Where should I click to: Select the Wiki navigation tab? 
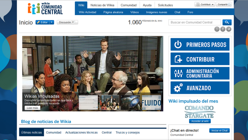click(81, 5)
